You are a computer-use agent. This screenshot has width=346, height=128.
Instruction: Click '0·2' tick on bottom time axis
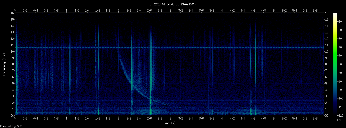[25, 118]
